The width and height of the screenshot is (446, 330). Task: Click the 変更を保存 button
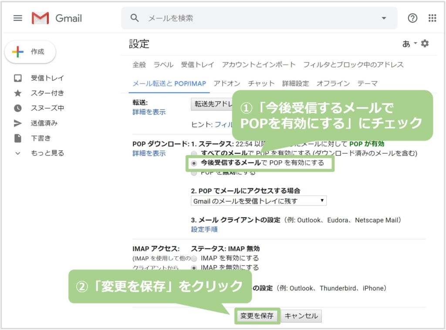(257, 316)
